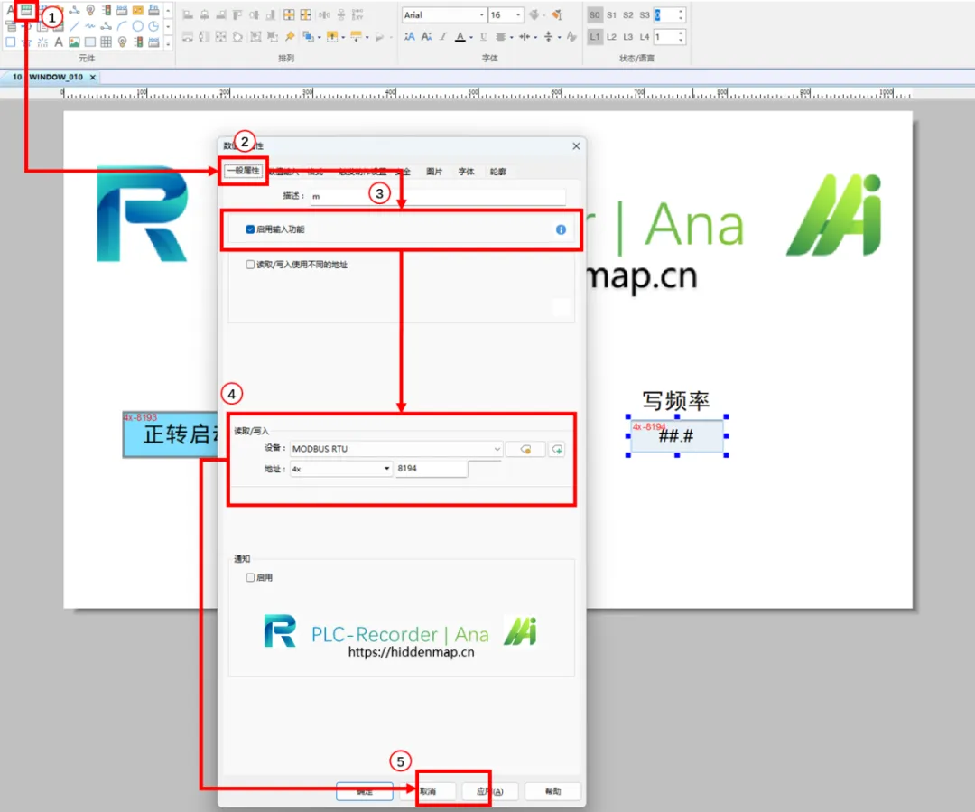The height and width of the screenshot is (812, 975).
Task: Pick the large text A tool
Action: coord(59,42)
